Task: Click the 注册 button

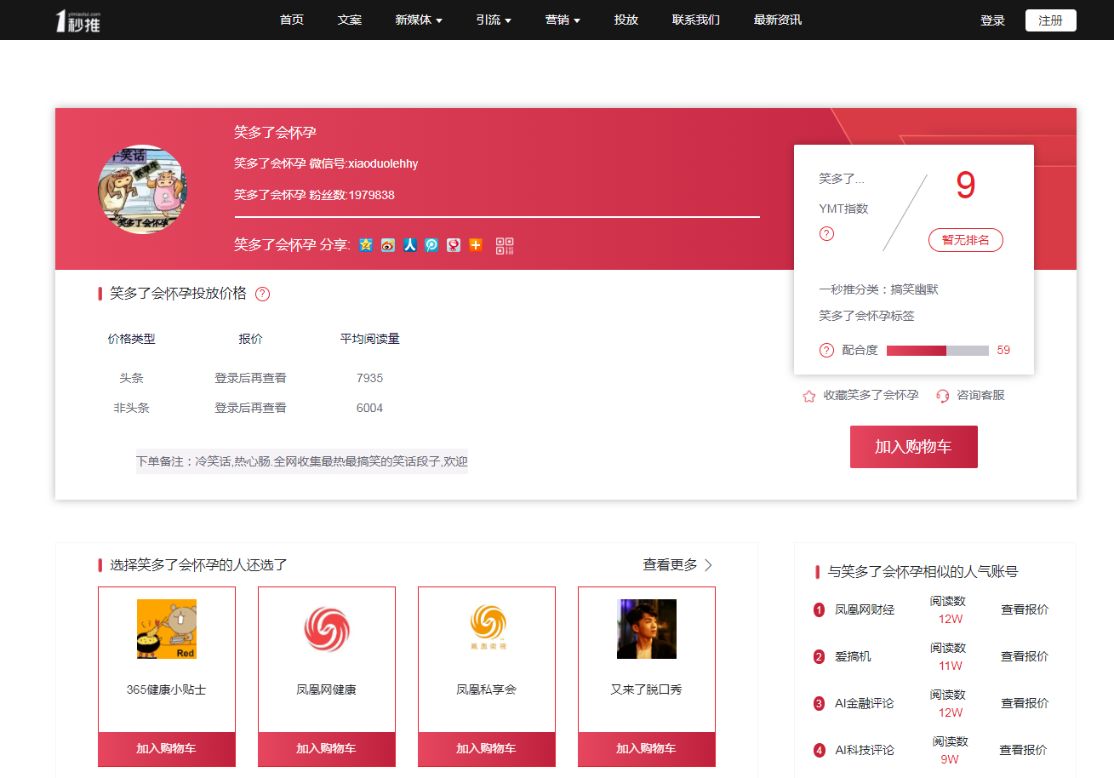Action: 1051,20
